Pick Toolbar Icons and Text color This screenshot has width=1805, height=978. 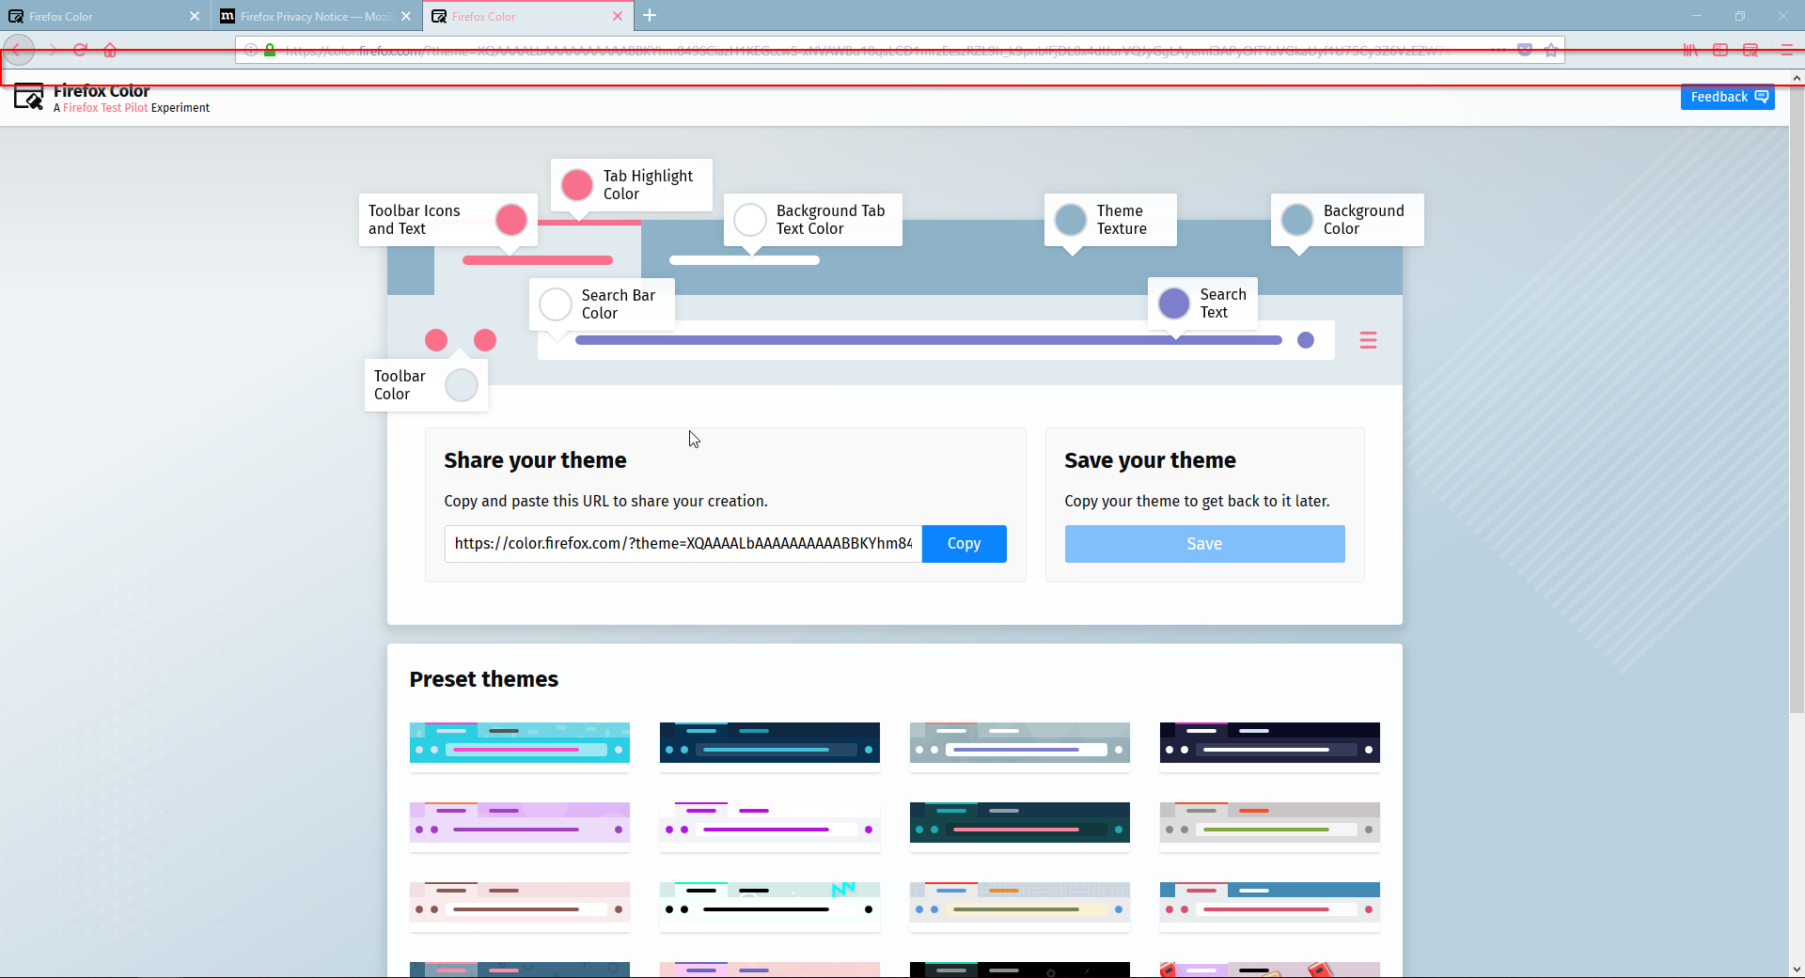click(511, 220)
